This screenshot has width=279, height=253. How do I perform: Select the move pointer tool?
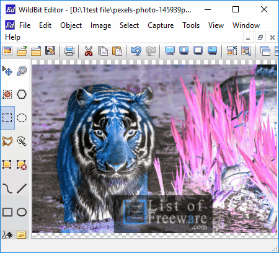(7, 71)
